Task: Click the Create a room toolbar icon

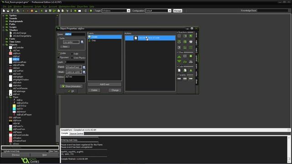Action: click(79, 11)
